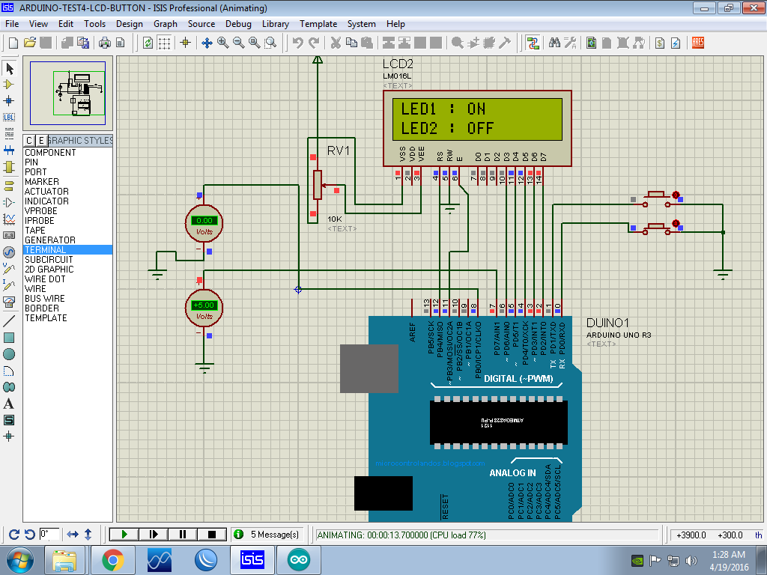Open the 5 Message(s) simulation log

coord(267,535)
